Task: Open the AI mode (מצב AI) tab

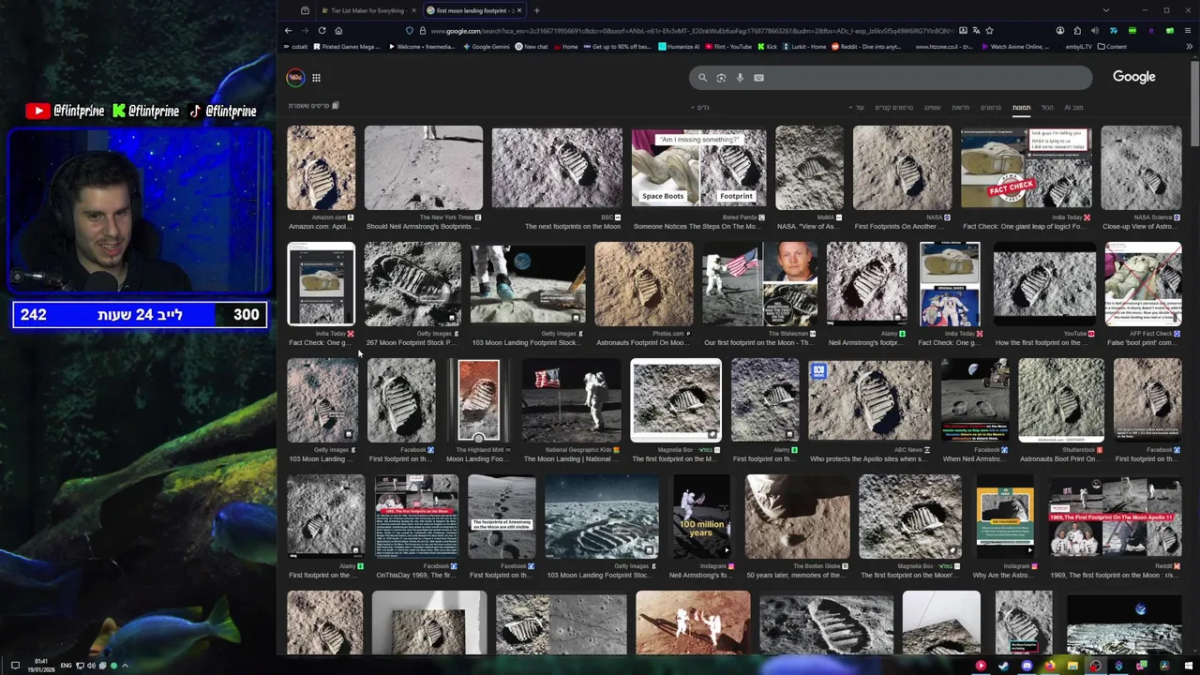Action: click(x=1073, y=108)
